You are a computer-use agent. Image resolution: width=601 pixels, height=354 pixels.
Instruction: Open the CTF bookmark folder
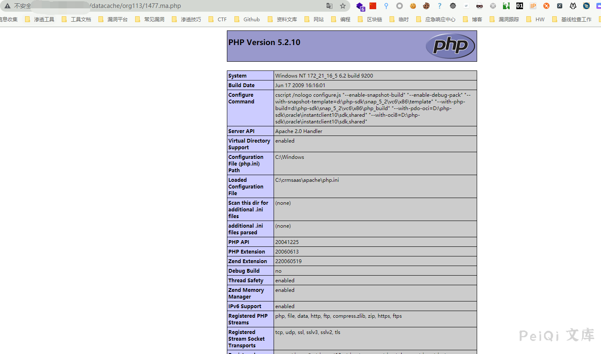pos(218,19)
